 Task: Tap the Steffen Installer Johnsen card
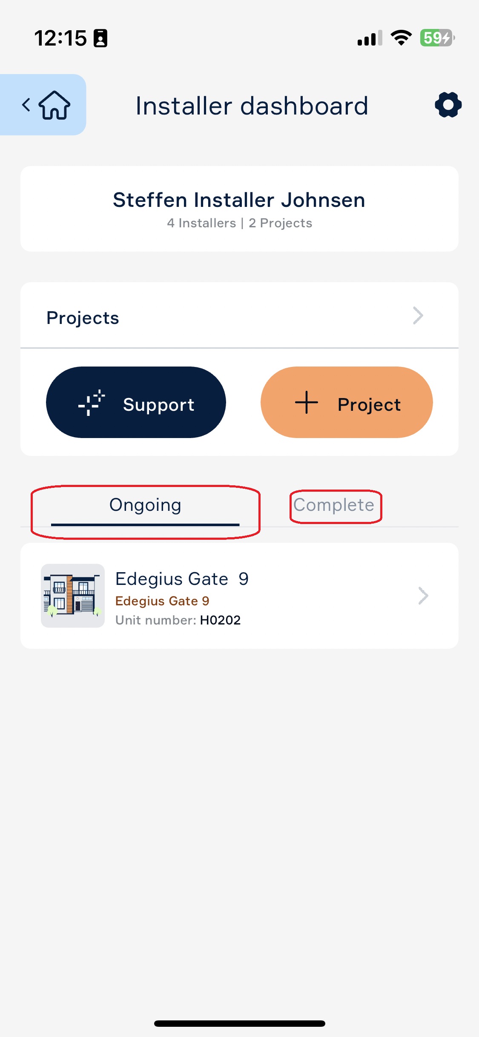(239, 209)
